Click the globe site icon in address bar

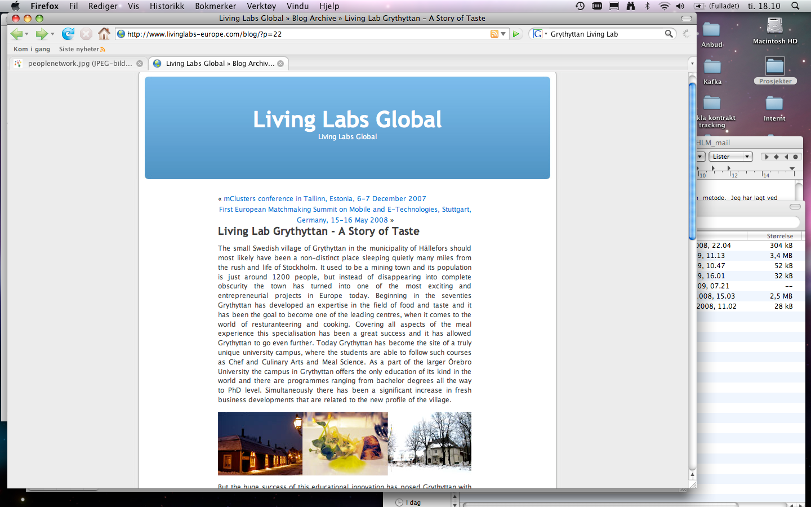point(121,34)
